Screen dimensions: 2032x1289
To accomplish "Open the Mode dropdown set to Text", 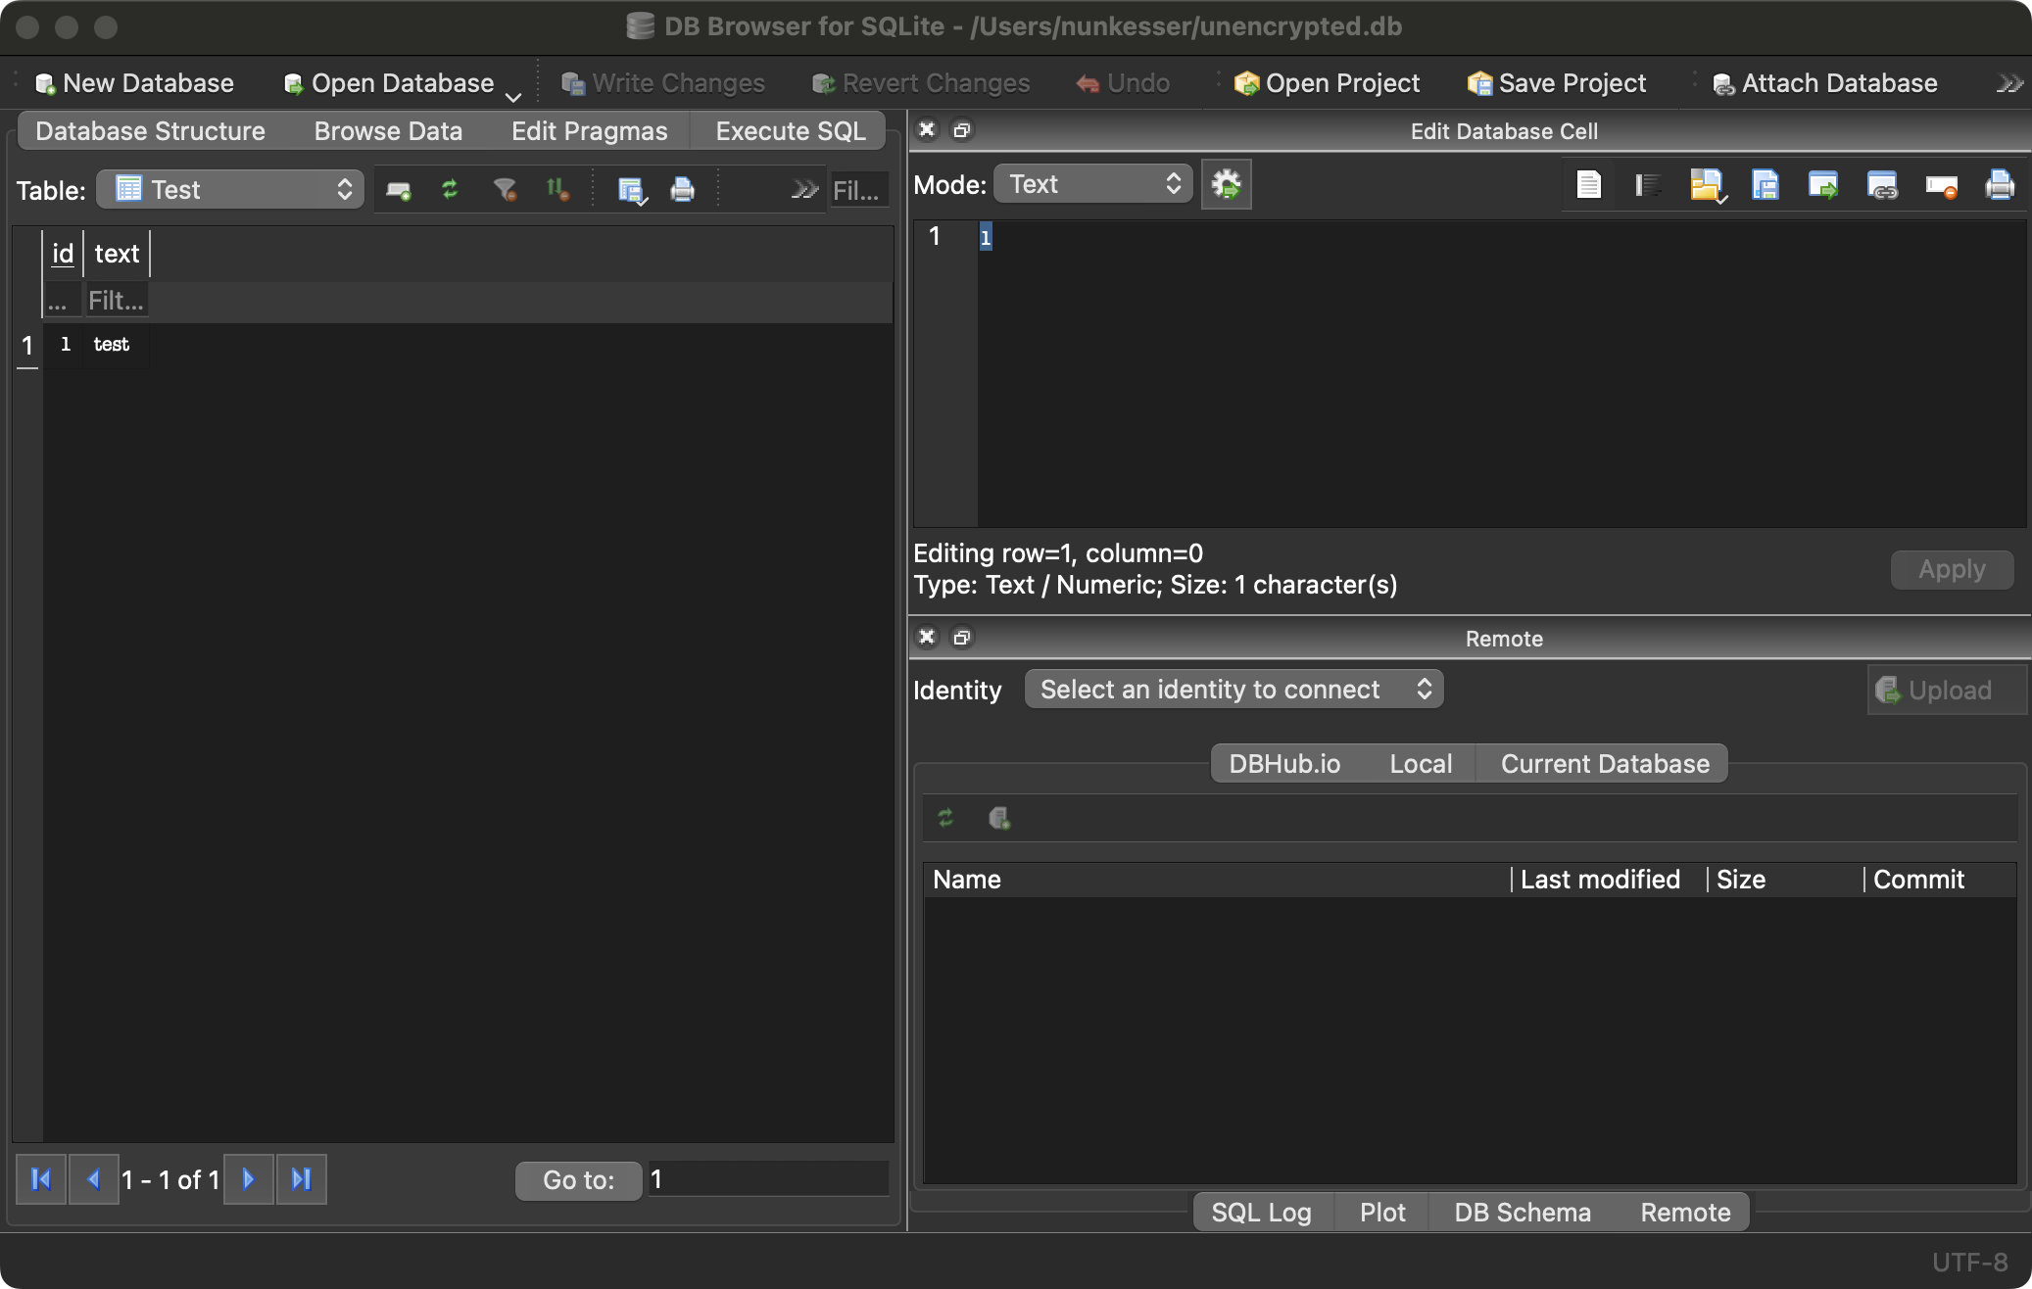I will tap(1092, 184).
